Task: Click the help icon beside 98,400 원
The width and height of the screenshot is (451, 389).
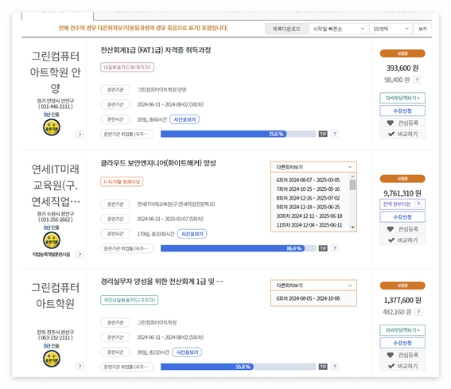Action: coord(417,80)
